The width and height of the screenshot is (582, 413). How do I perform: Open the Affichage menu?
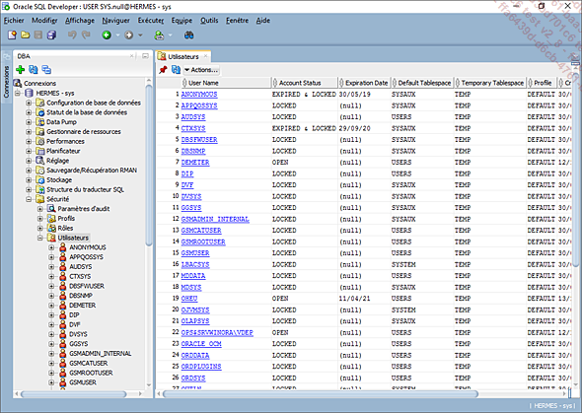tap(80, 21)
